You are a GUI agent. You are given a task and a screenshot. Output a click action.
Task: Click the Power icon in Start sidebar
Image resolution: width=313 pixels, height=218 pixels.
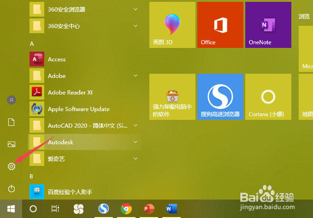pos(12,189)
